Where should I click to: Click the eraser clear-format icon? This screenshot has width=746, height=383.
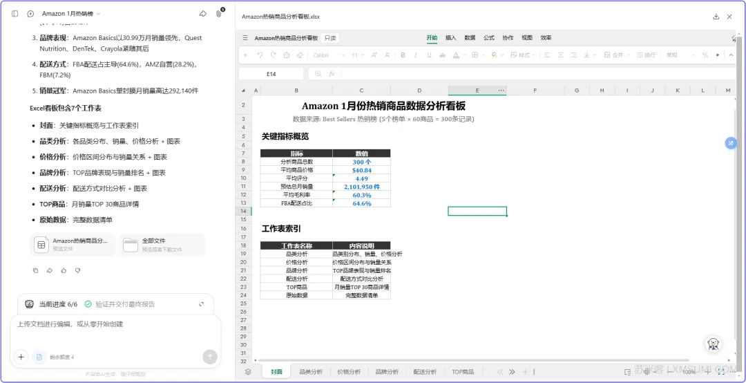[300, 55]
